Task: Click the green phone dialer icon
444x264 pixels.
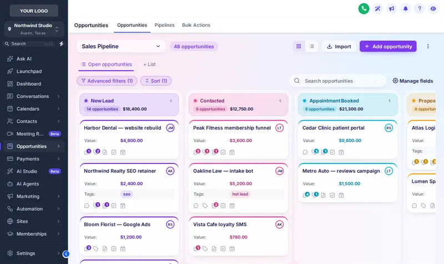Action: tap(364, 8)
